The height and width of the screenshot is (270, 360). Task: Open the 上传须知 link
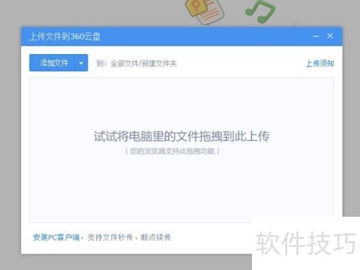click(x=320, y=63)
